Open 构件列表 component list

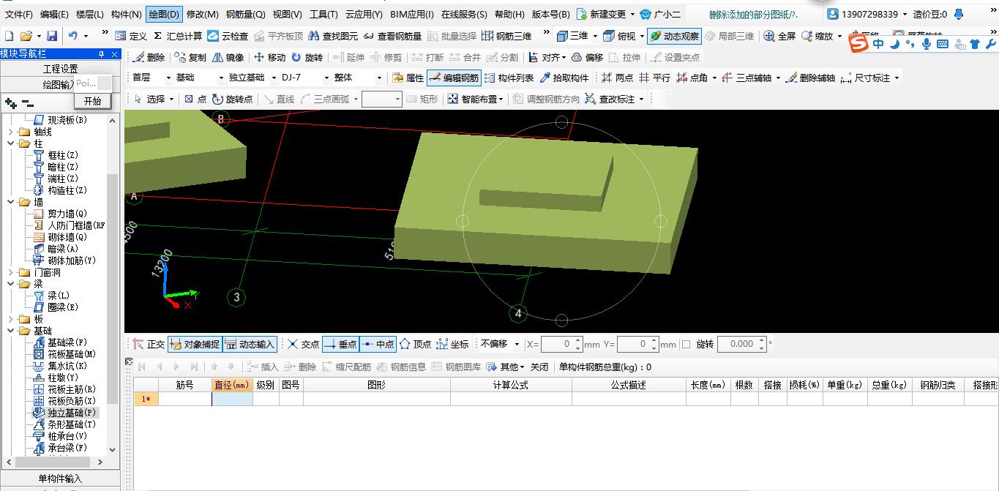[509, 78]
